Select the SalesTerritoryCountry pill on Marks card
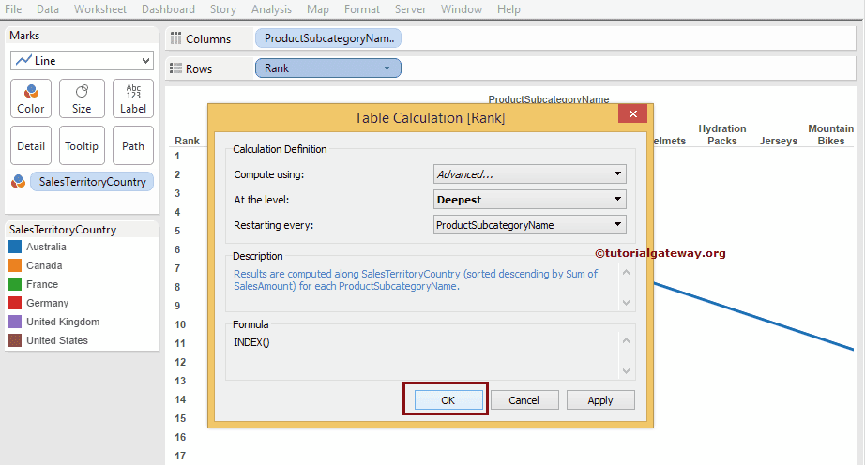 click(x=92, y=182)
